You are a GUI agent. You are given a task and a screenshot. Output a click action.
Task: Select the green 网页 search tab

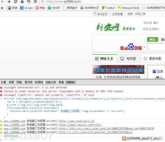153,39
